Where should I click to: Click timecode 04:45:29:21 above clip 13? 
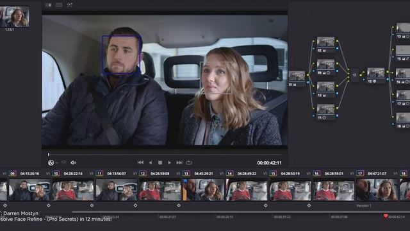(x=203, y=173)
